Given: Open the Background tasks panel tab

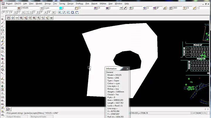Looking at the screenshot, I should [x=42, y=117].
